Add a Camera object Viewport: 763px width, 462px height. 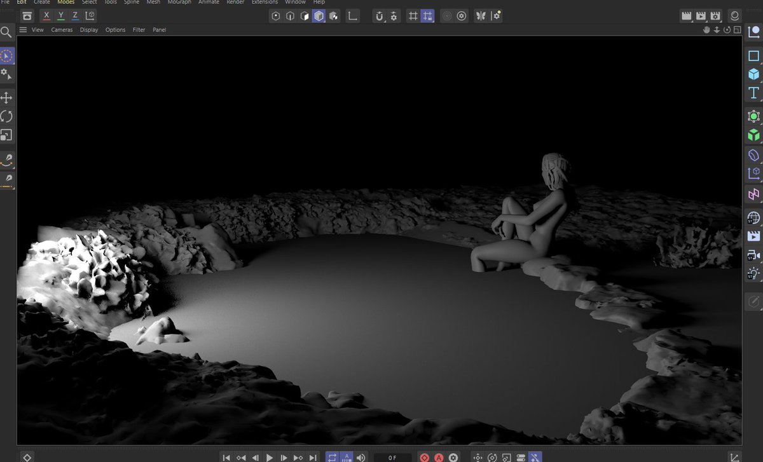753,255
